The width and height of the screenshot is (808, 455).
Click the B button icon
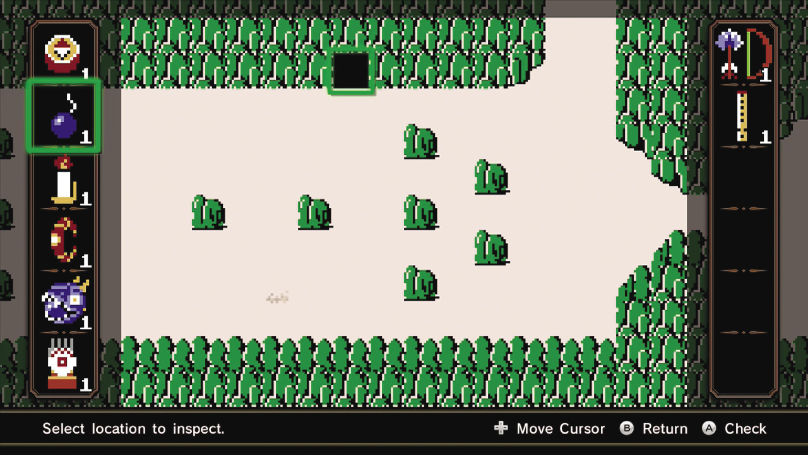coord(627,428)
